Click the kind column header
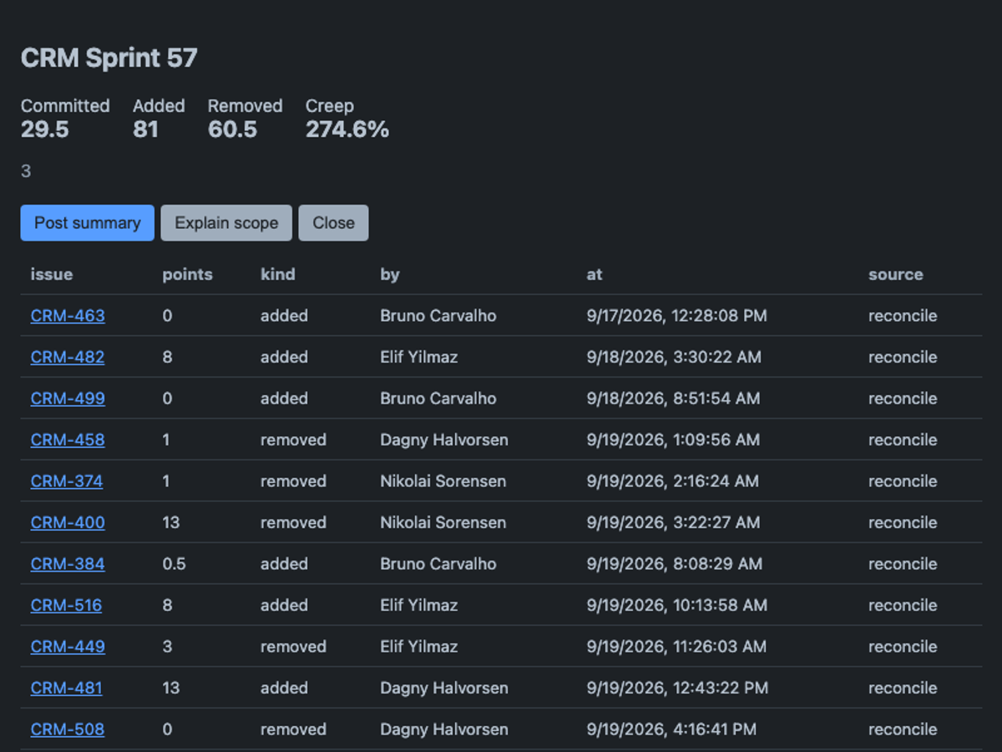This screenshot has width=1002, height=752. tap(278, 274)
